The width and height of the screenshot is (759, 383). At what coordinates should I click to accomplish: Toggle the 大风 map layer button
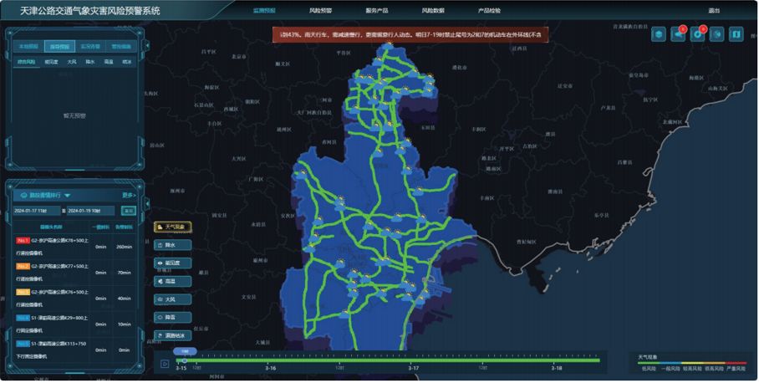(173, 299)
